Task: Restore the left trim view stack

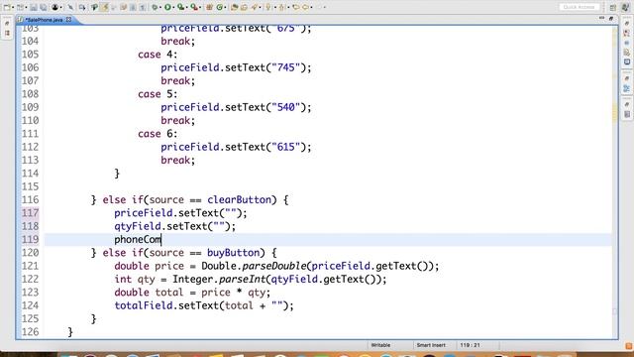Action: click(x=7, y=24)
